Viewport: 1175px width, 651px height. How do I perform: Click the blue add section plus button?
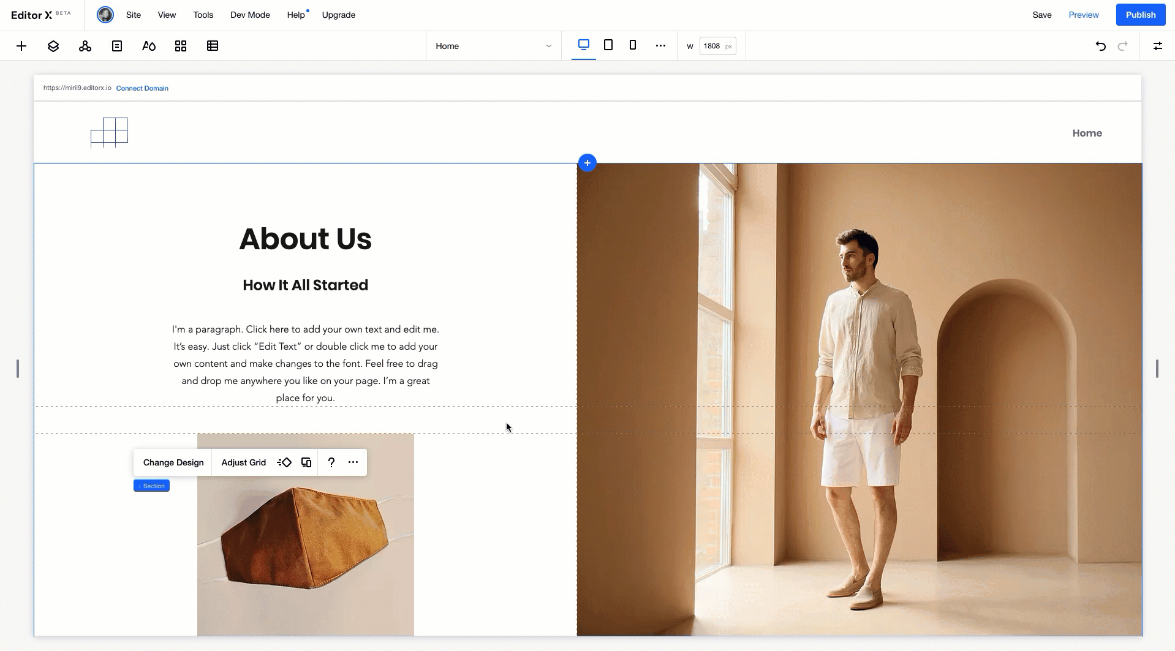[587, 163]
